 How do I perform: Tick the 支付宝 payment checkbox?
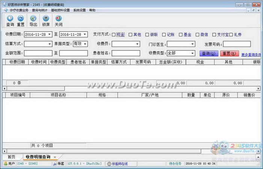(214, 35)
